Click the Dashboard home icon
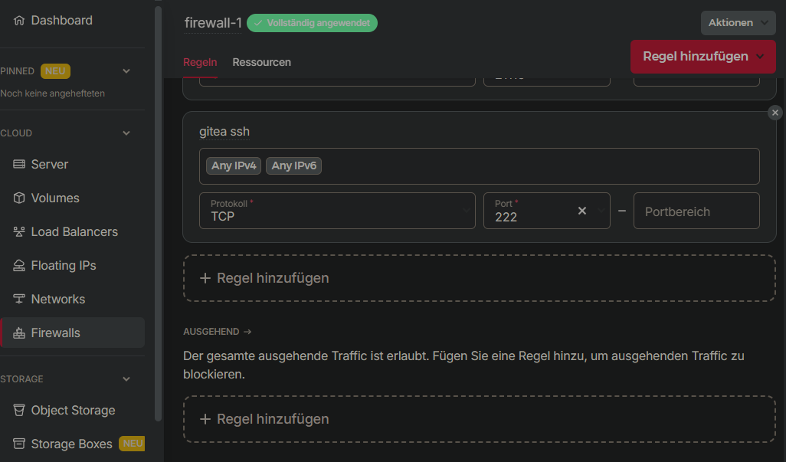Image resolution: width=786 pixels, height=462 pixels. point(19,21)
